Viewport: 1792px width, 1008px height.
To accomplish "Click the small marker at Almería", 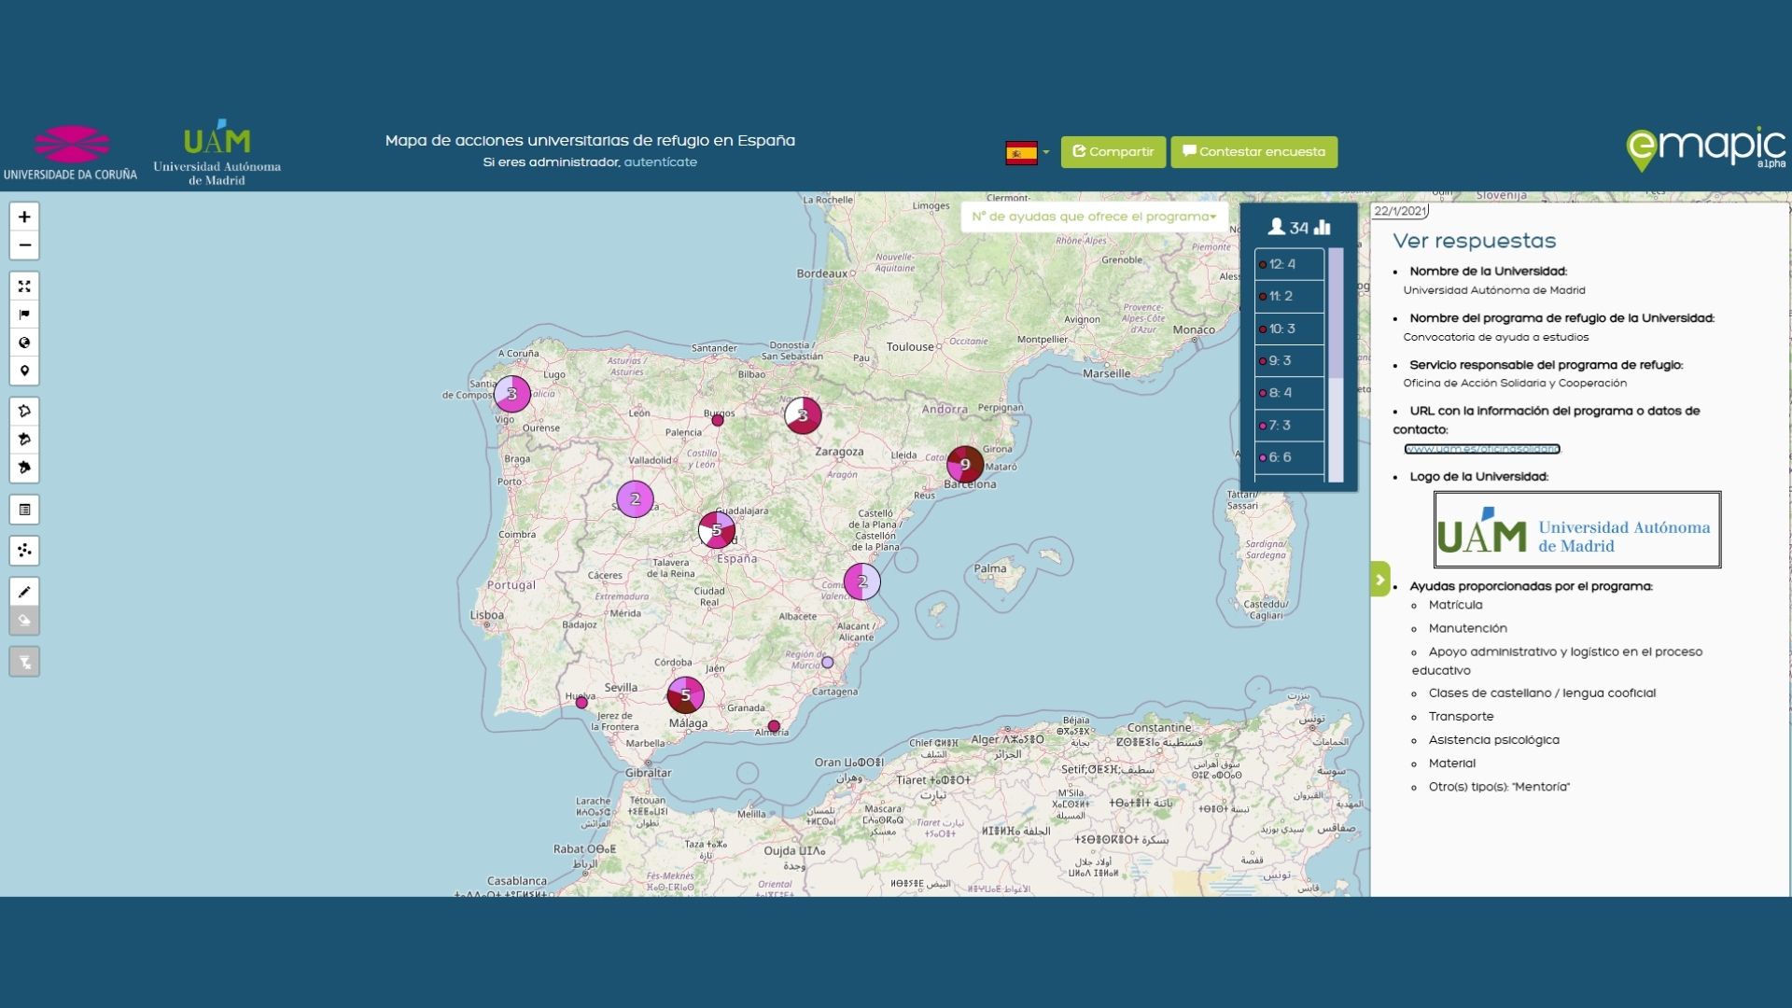I will [x=774, y=726].
